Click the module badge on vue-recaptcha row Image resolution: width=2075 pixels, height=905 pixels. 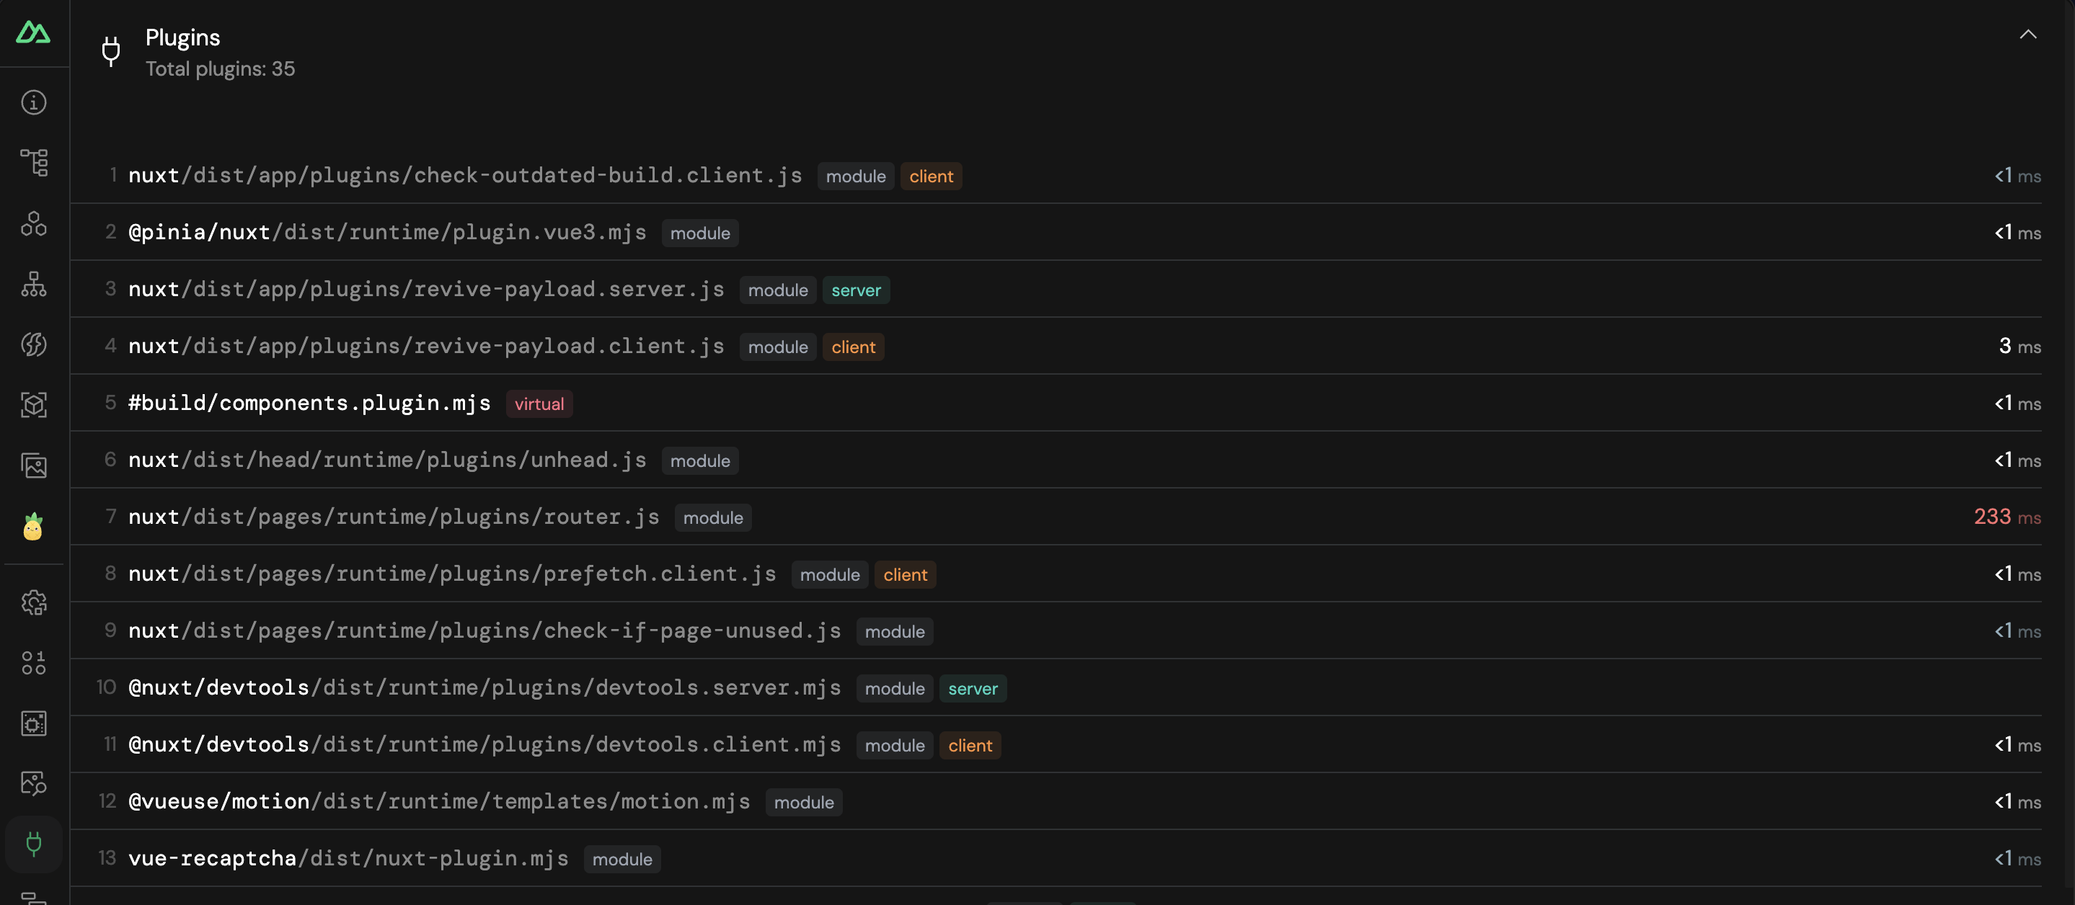pos(622,860)
